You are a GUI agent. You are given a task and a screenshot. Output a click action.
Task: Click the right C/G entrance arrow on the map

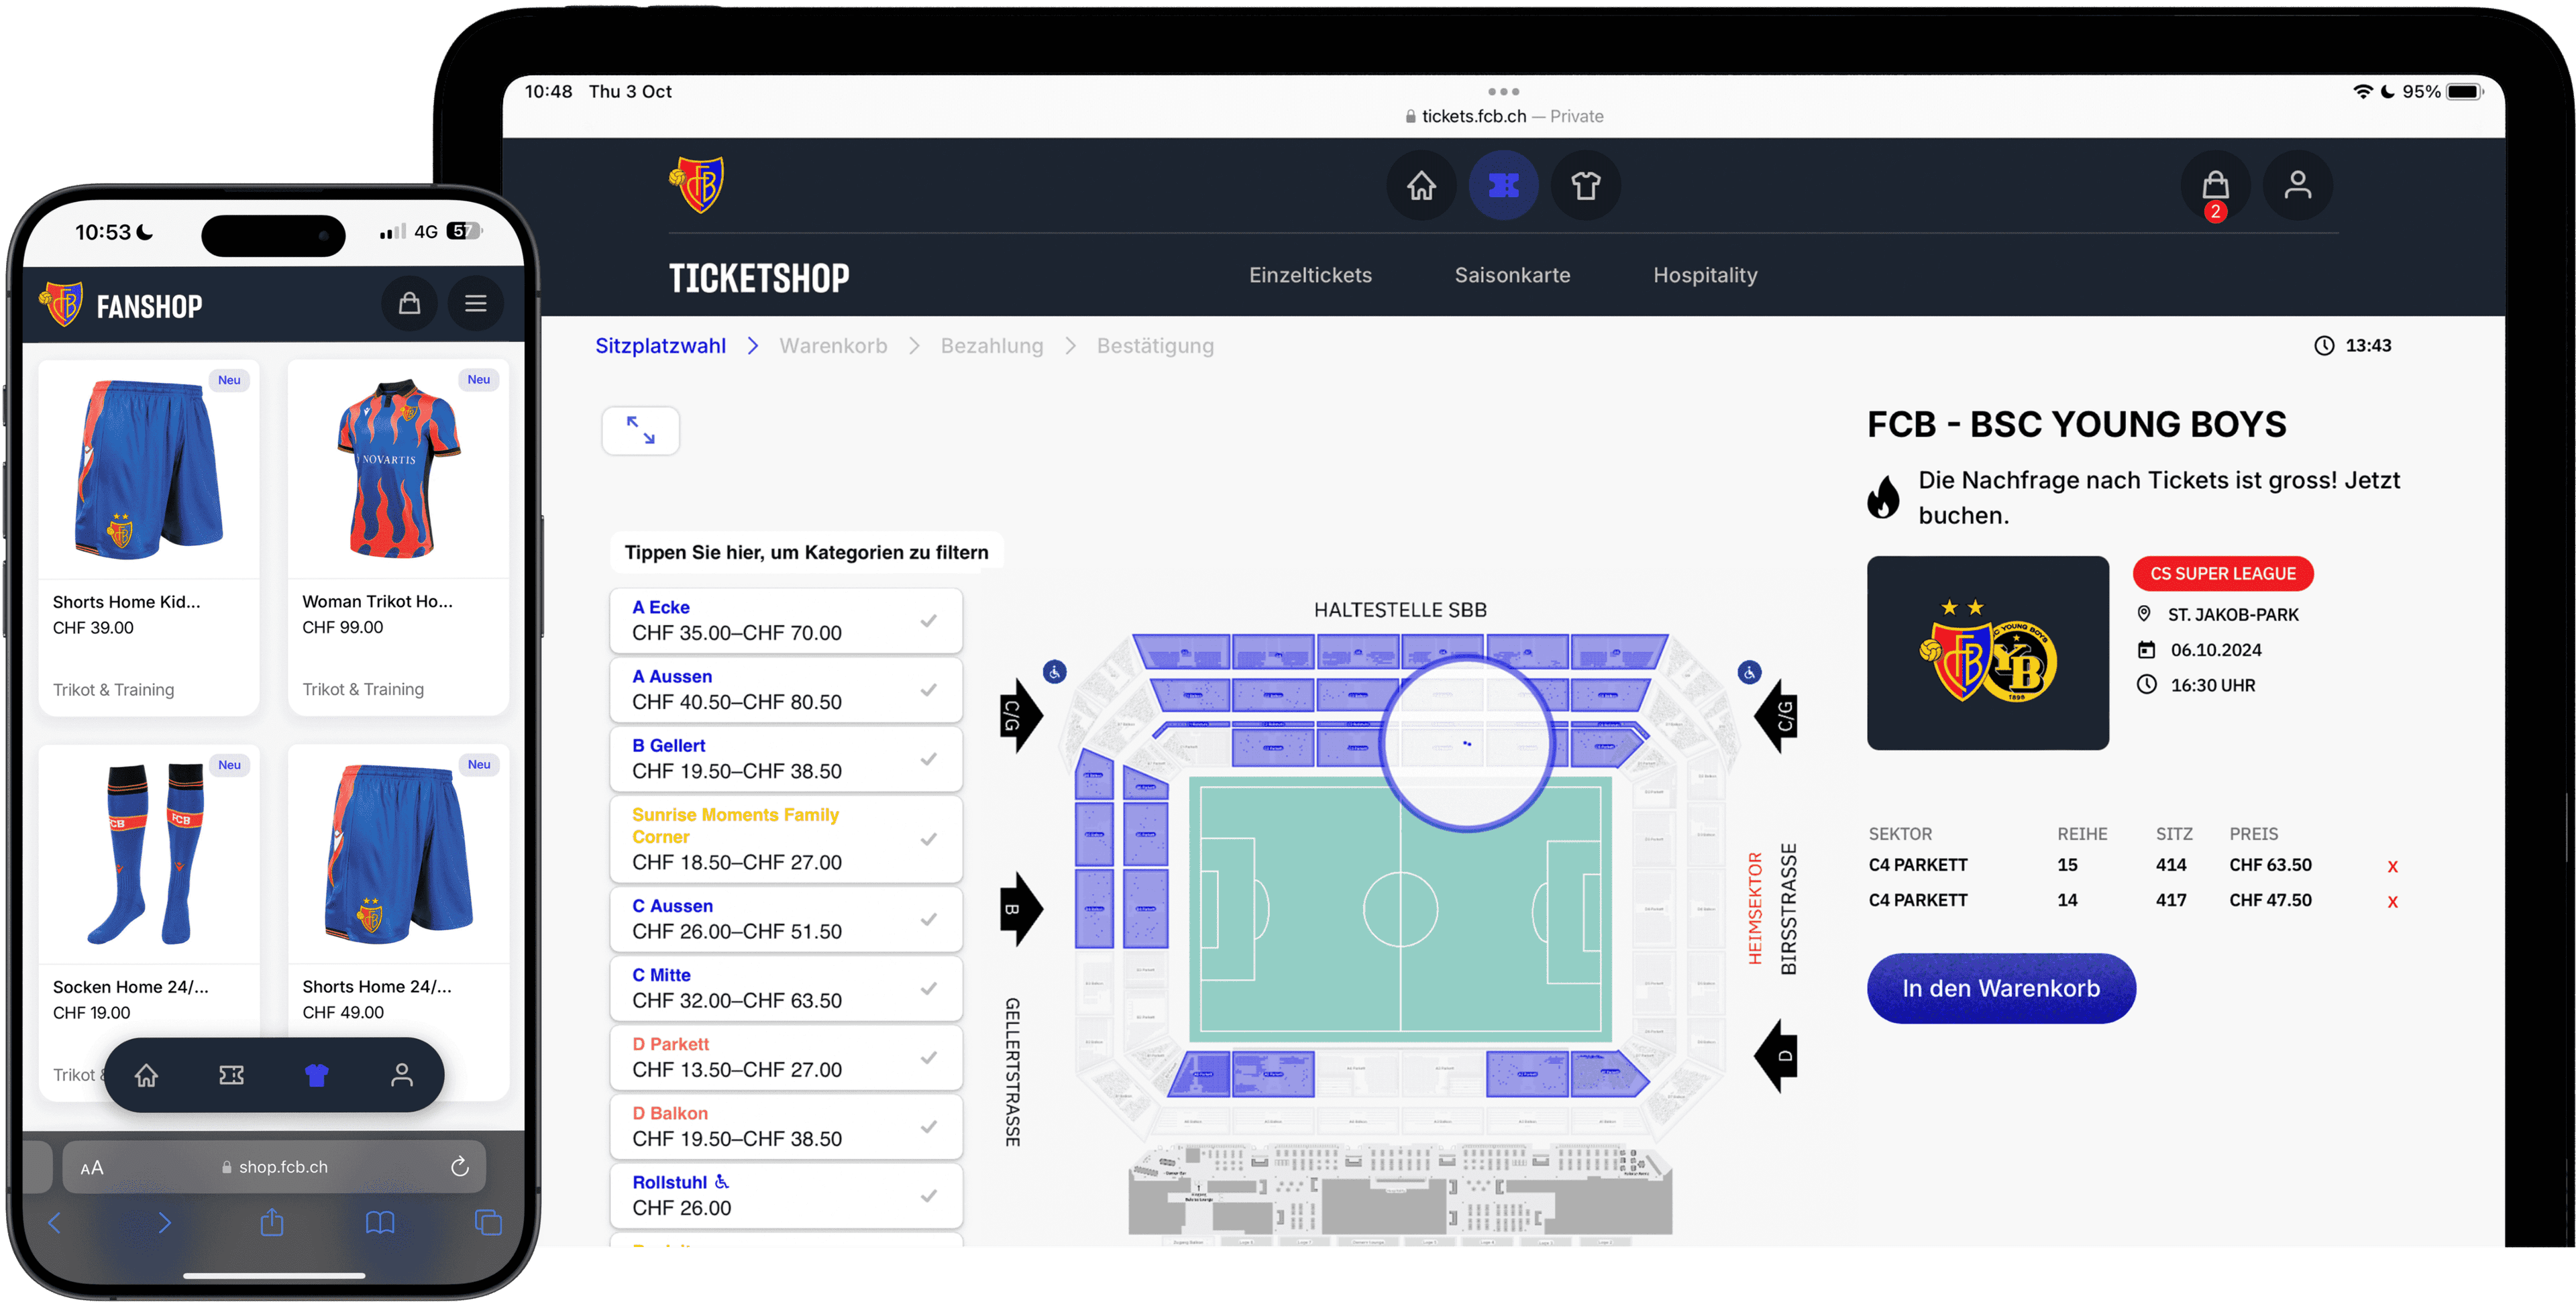[1776, 716]
